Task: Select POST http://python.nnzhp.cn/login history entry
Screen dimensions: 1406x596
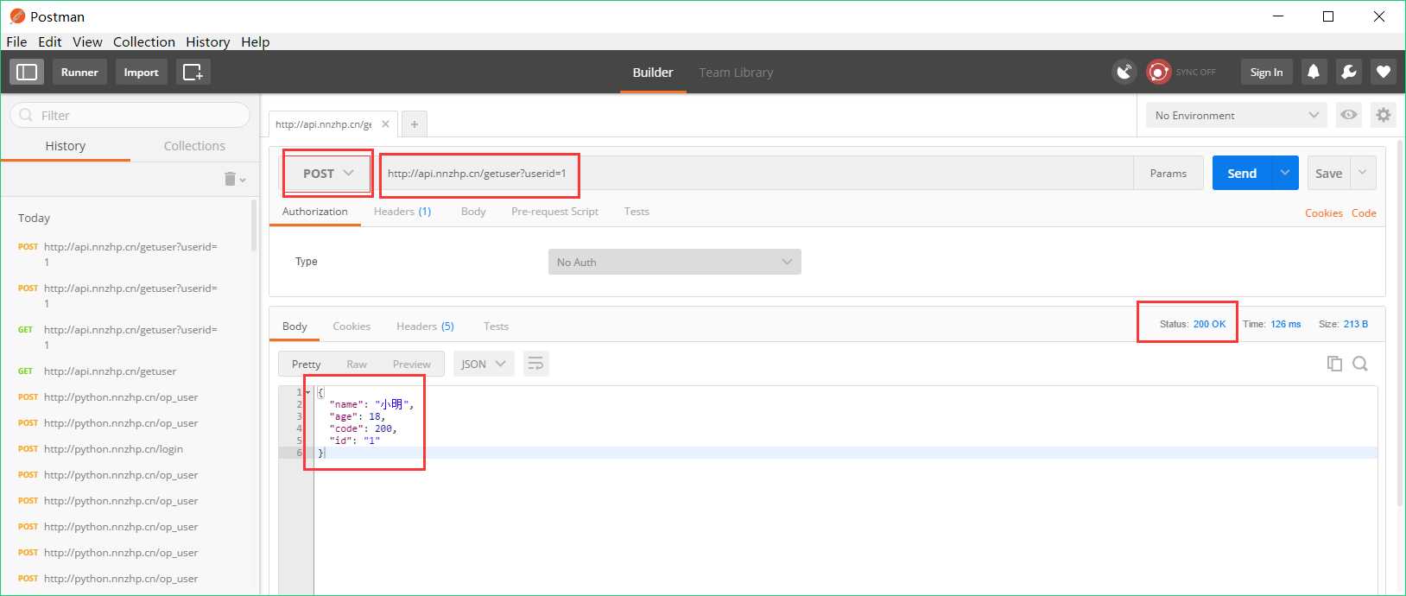Action: tap(113, 449)
